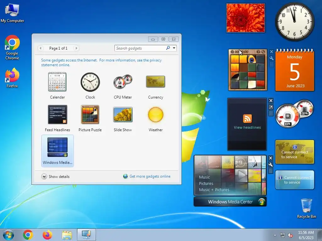This screenshot has height=241, width=322.
Task: Click Music in Media Center gadget
Action: [204, 177]
